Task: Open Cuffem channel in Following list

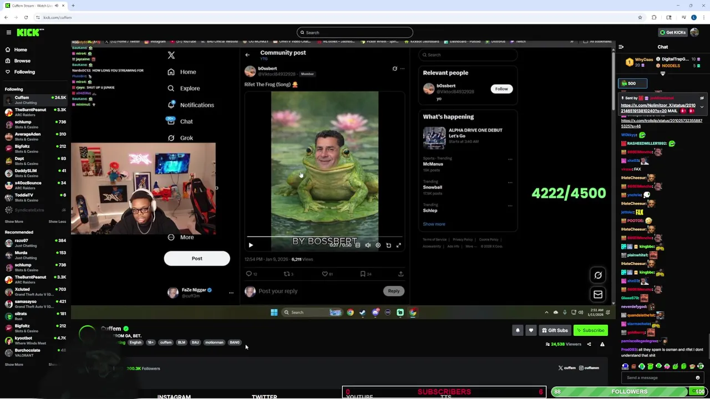Action: [34, 100]
